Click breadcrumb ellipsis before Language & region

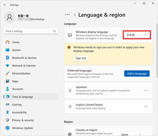67,14
